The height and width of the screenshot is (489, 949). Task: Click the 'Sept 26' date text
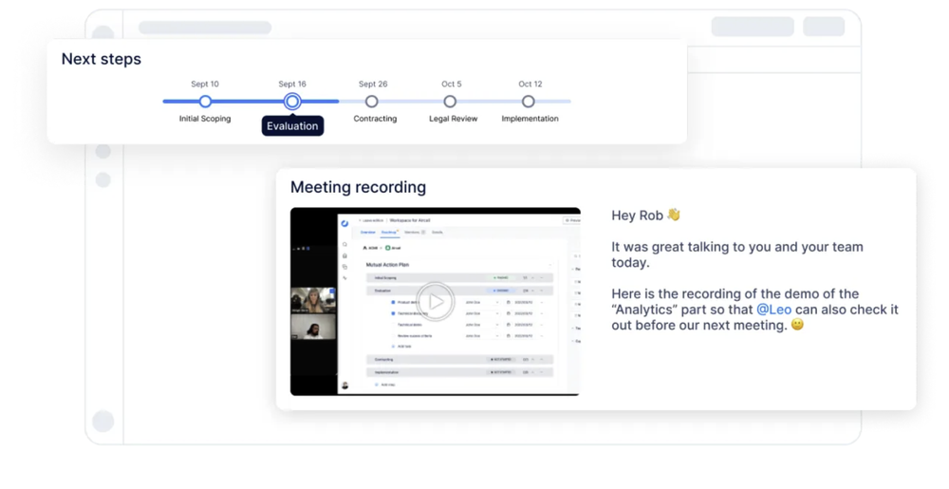(373, 85)
